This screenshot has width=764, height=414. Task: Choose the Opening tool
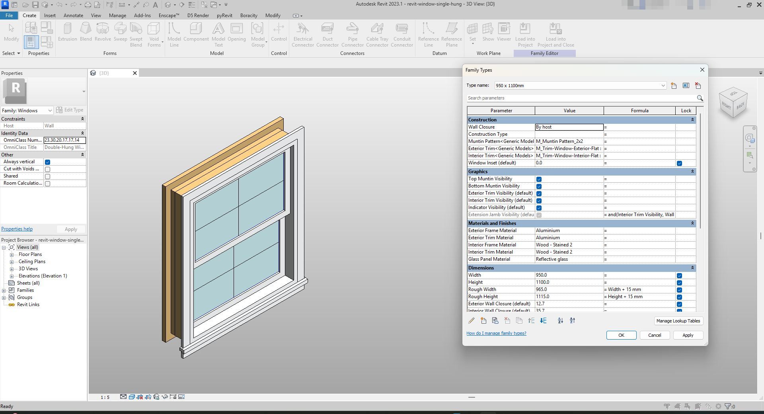tap(237, 32)
